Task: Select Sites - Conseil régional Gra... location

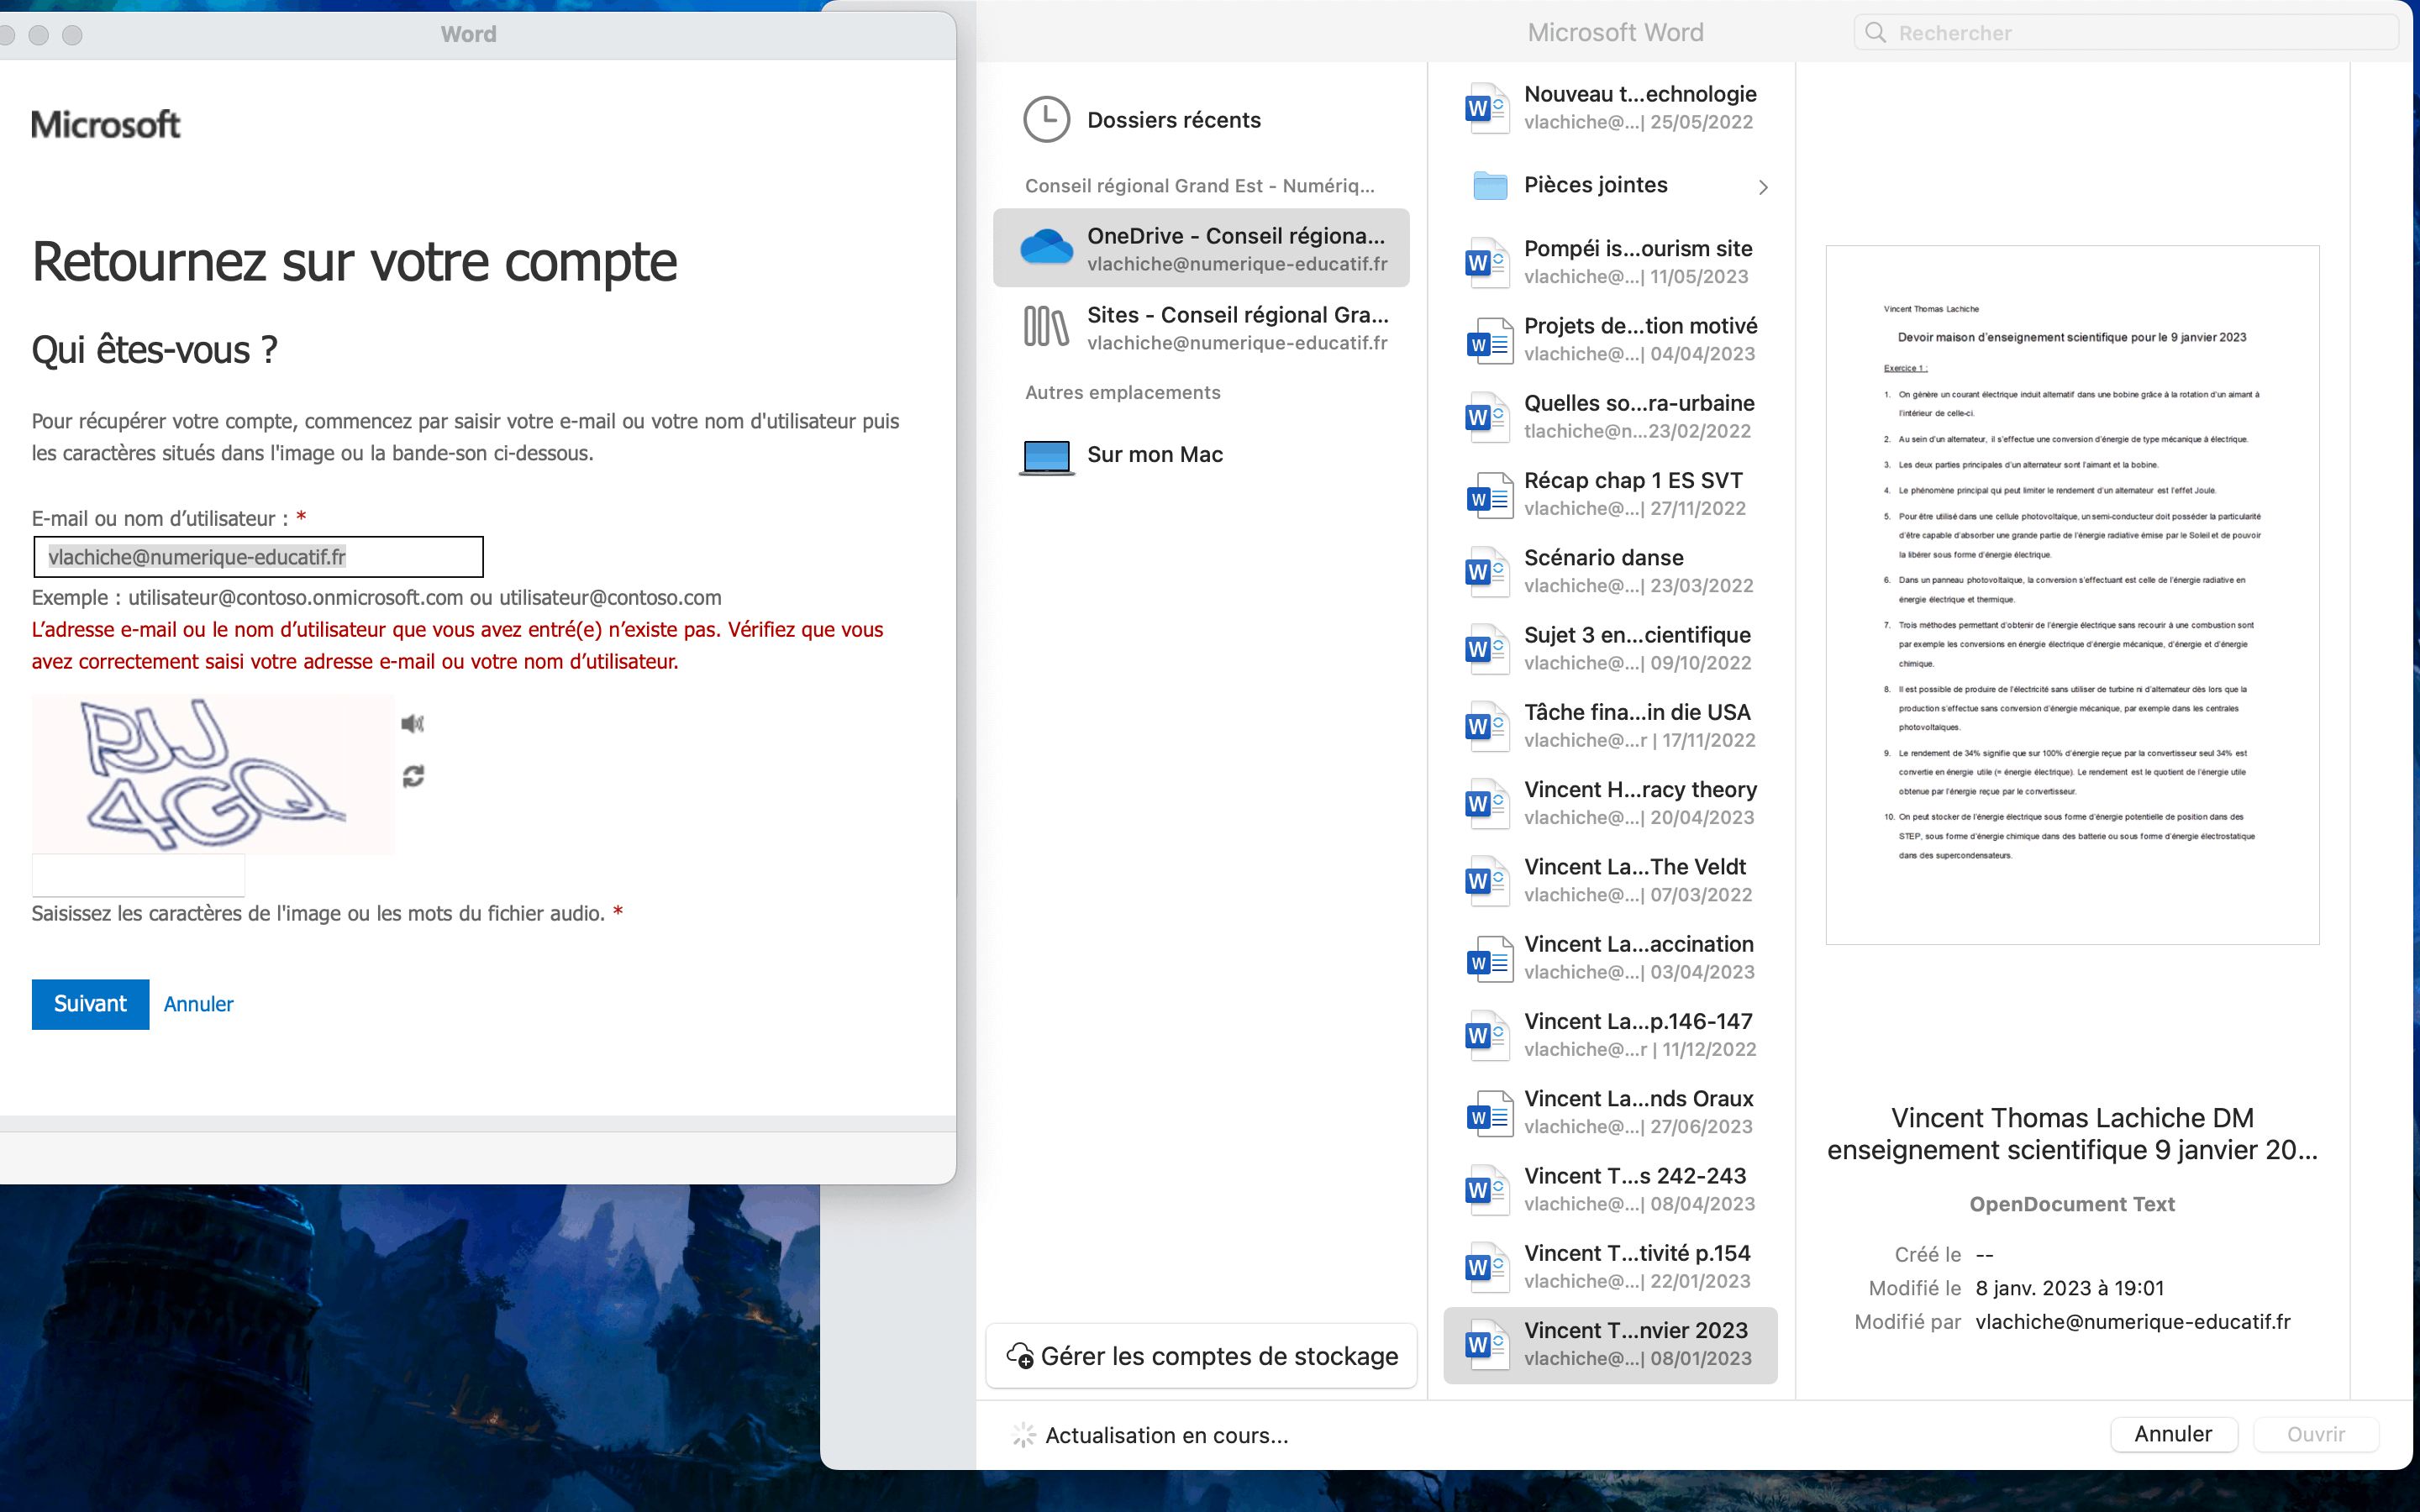Action: (x=1201, y=327)
